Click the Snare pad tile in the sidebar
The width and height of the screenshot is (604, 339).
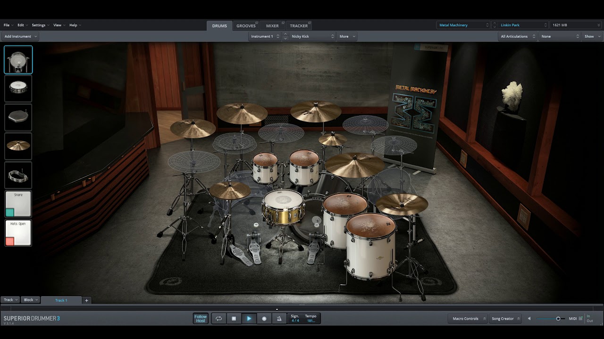tap(18, 203)
